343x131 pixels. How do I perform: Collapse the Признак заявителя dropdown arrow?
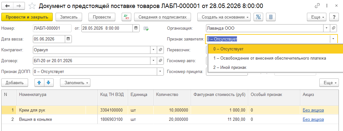pos(333,39)
